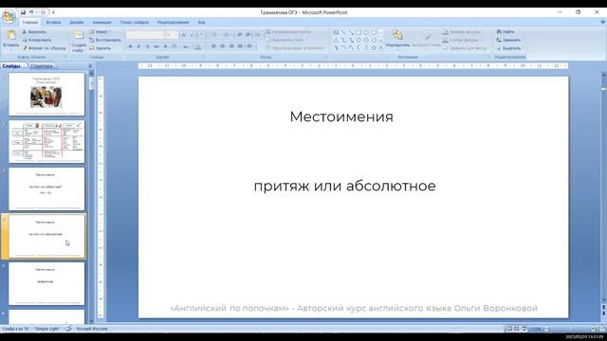Click Вырезать (cut) in clipboard group
The image size is (607, 341).
(34, 31)
